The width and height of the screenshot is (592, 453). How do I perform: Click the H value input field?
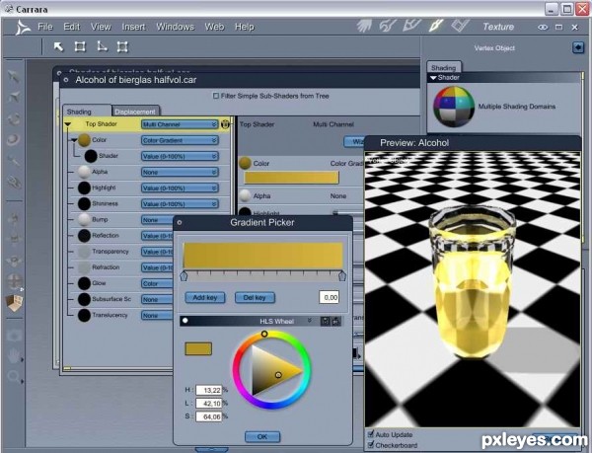[209, 390]
